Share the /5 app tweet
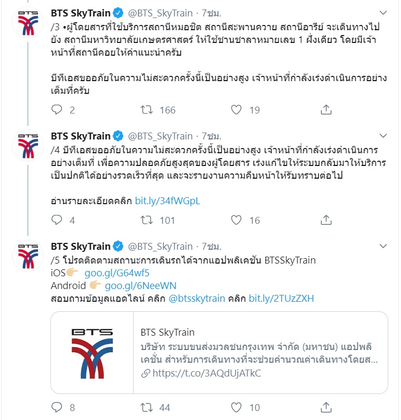 327,407
